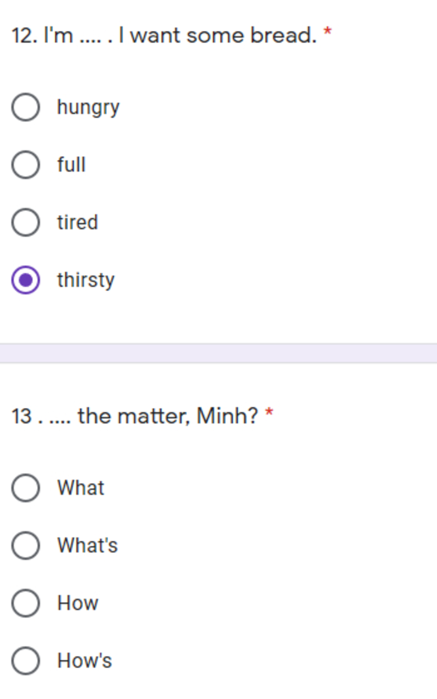Click the "What's" answer label text
Image resolution: width=437 pixels, height=699 pixels.
[87, 545]
